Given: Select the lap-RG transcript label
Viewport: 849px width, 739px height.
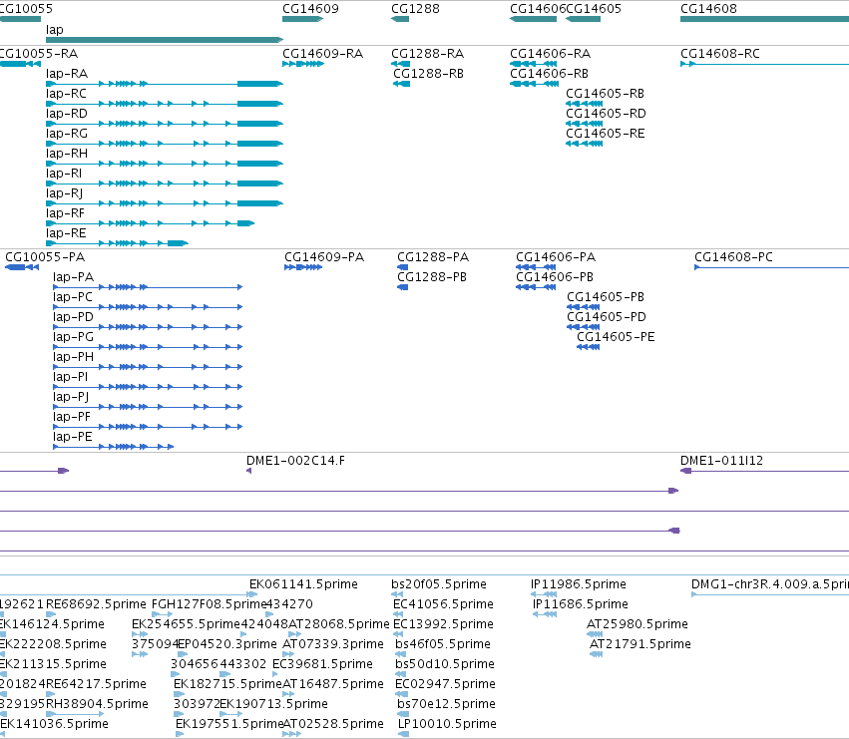Looking at the screenshot, I should tap(67, 134).
